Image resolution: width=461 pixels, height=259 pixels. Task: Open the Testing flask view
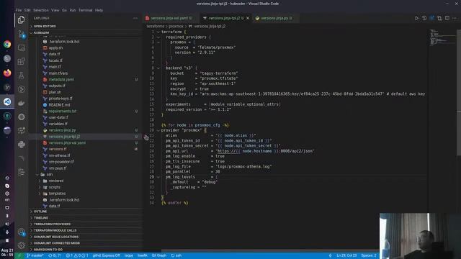click(x=21, y=76)
